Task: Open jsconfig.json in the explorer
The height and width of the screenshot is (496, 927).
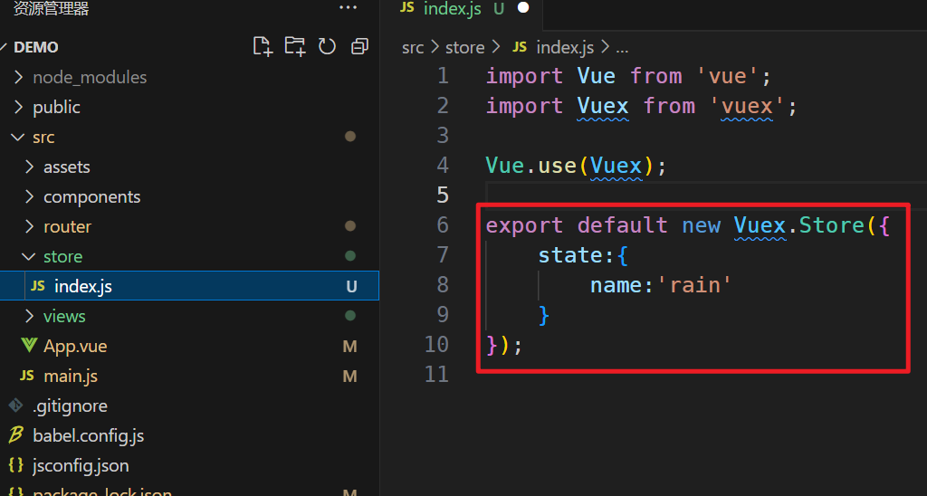Action: (81, 466)
